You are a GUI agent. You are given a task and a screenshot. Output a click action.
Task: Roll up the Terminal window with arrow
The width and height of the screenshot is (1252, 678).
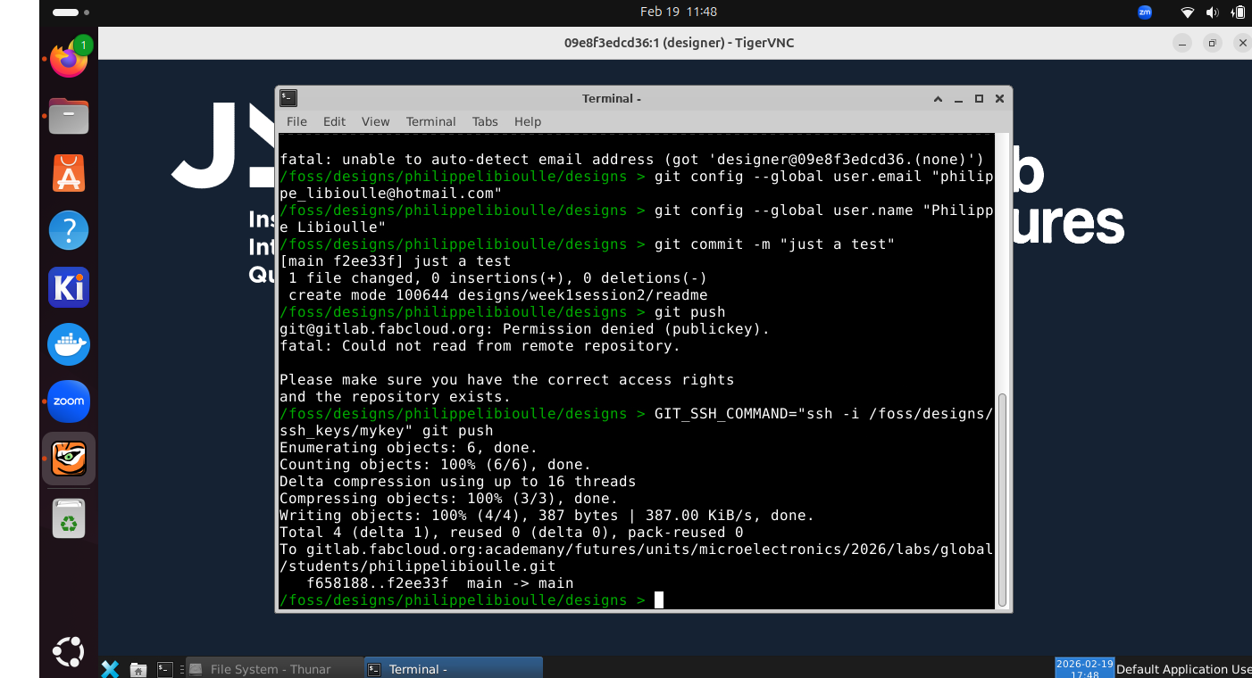[938, 98]
